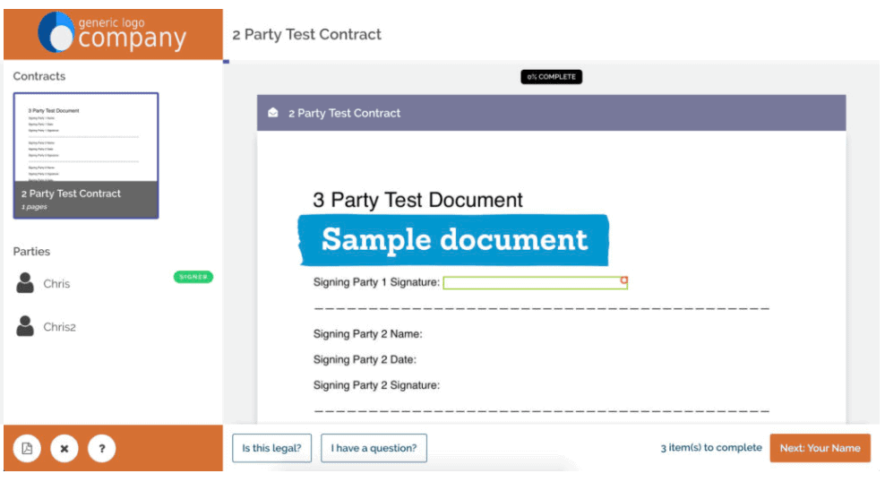Click the 'Next: Your Name' button
This screenshot has height=482, width=885.
coord(821,448)
